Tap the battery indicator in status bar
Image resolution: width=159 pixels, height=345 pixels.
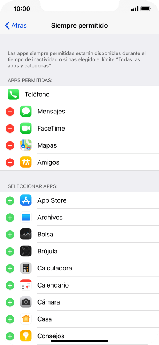click(x=145, y=9)
